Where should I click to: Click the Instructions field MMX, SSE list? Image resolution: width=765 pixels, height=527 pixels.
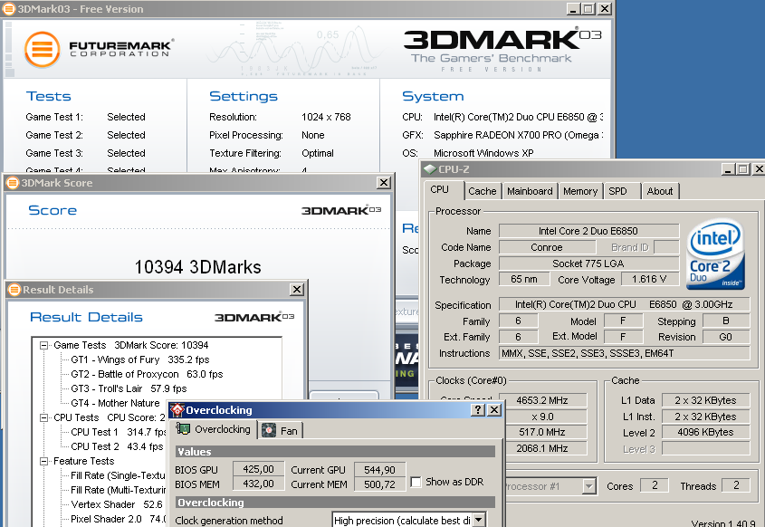(625, 353)
